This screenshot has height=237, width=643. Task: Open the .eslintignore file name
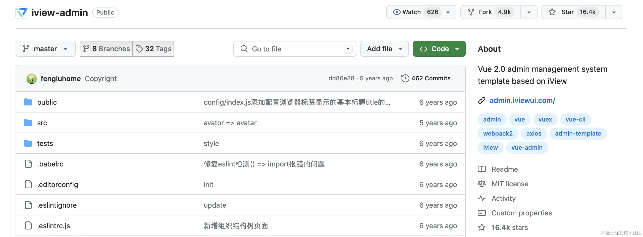pos(57,205)
